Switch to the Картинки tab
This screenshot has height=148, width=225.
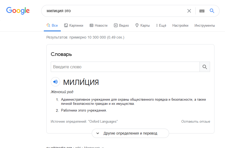[x=74, y=25]
